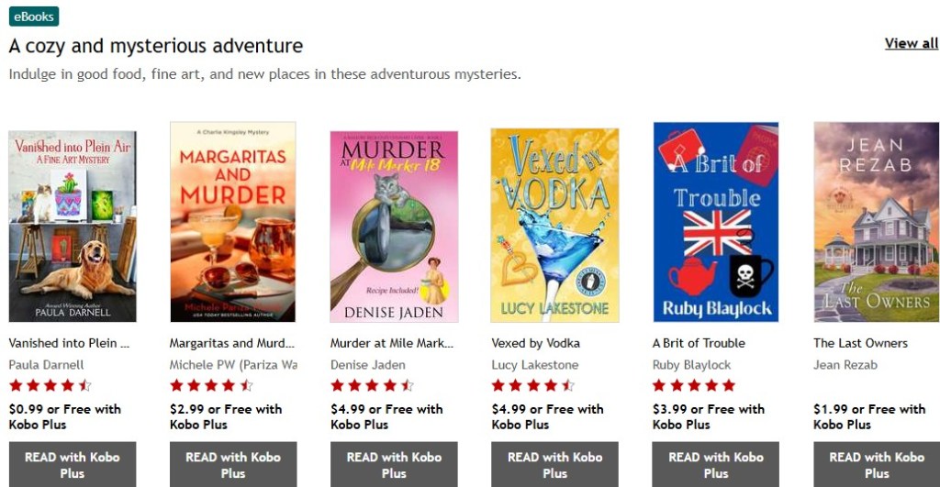Read Vanished into Plein Air with Kobo Plus
The height and width of the screenshot is (487, 940).
point(73,464)
